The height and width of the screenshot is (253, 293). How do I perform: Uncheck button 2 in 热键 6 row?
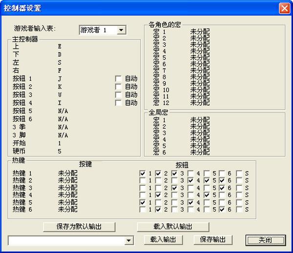click(158, 210)
